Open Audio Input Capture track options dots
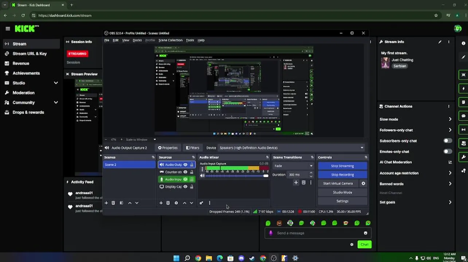Screen dimensions: 468x262 click(x=202, y=170)
